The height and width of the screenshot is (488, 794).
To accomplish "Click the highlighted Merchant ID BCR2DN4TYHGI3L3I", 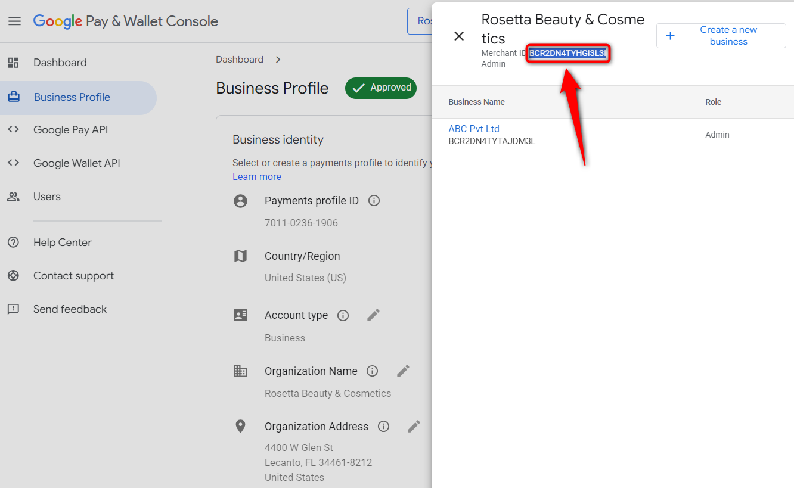I will [568, 53].
